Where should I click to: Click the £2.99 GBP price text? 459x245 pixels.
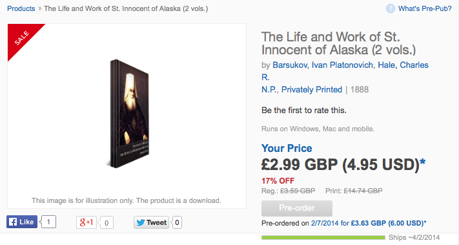pyautogui.click(x=300, y=164)
